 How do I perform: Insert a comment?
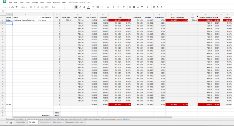134,7
